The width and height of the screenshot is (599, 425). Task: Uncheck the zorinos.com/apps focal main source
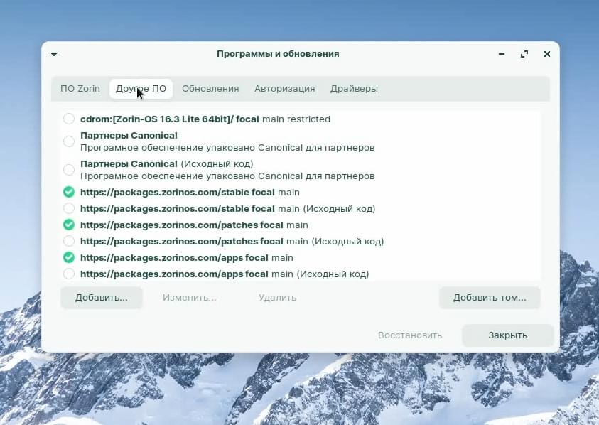pos(69,257)
